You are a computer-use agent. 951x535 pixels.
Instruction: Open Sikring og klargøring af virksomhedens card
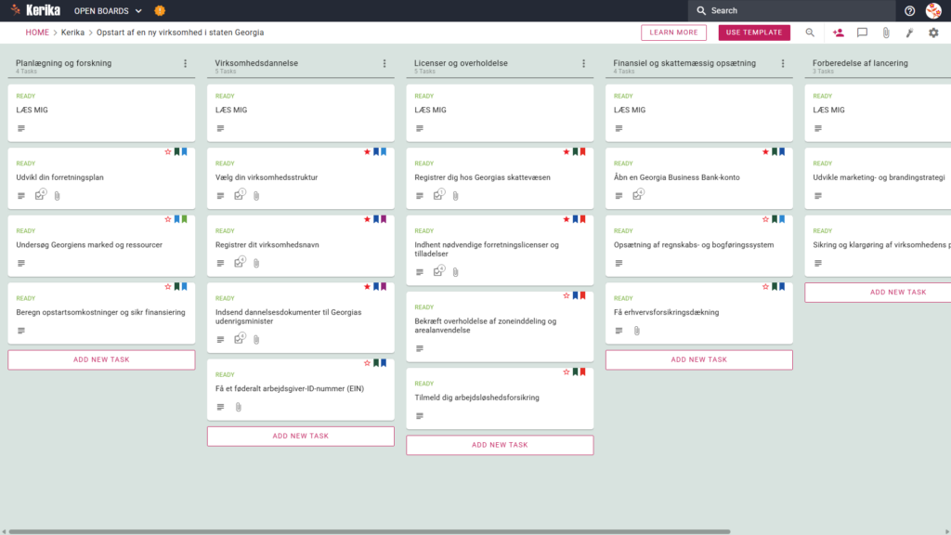pos(878,245)
